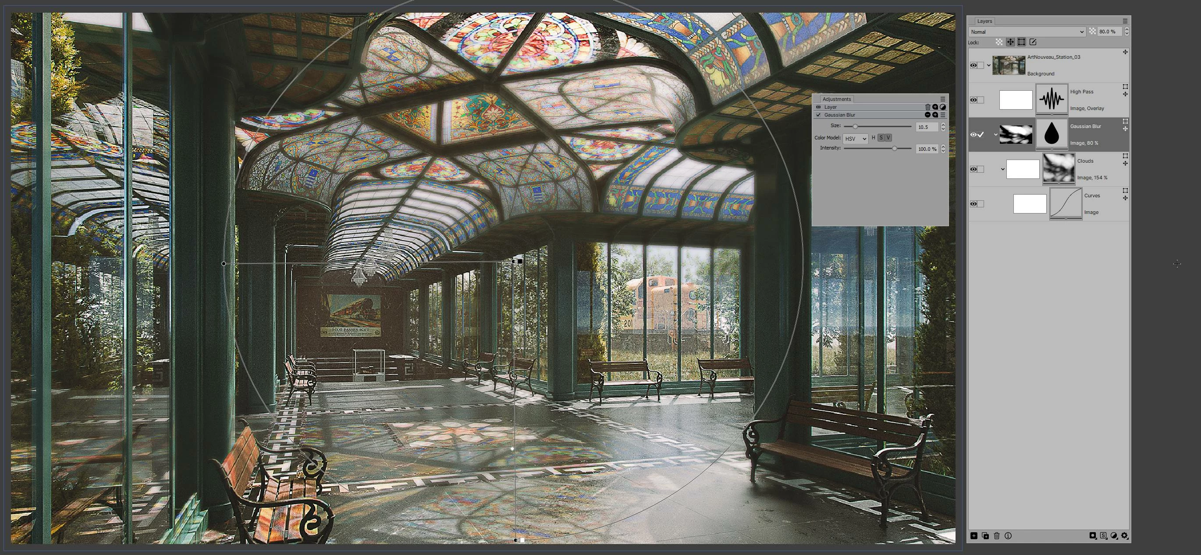Click the add mask icon

click(x=1092, y=536)
